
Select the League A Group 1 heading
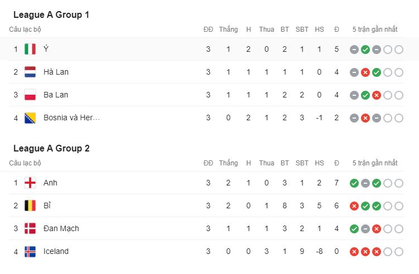[x=51, y=14]
